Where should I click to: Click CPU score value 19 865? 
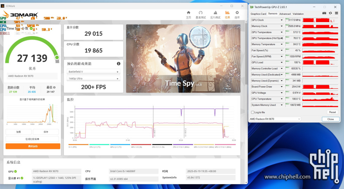[93, 50]
